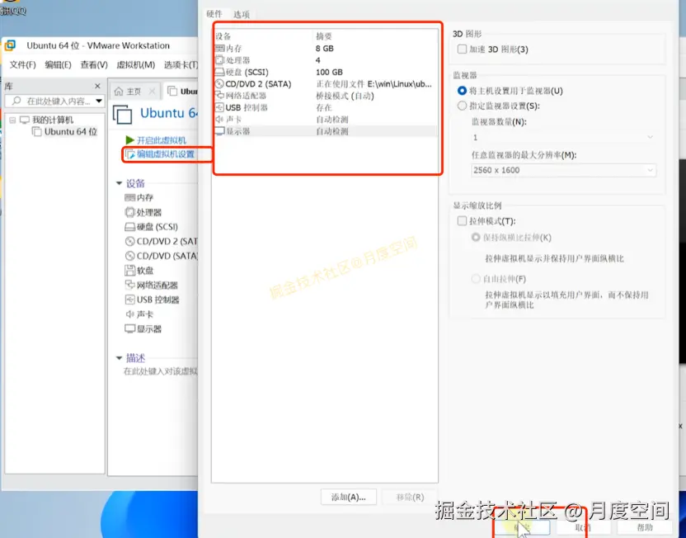Open the 虚拟机(M) menu
This screenshot has width=686, height=538.
click(135, 65)
